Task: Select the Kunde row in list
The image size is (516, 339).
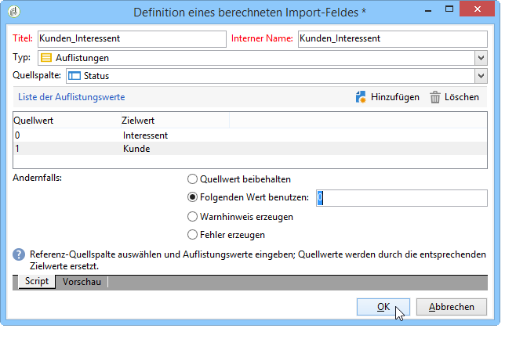Action: point(250,149)
